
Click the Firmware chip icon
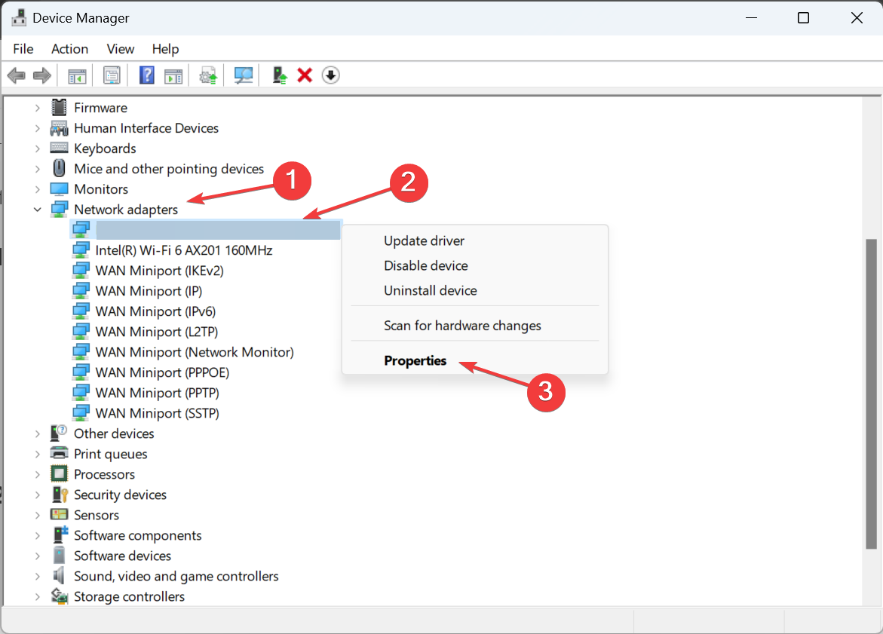[x=59, y=107]
